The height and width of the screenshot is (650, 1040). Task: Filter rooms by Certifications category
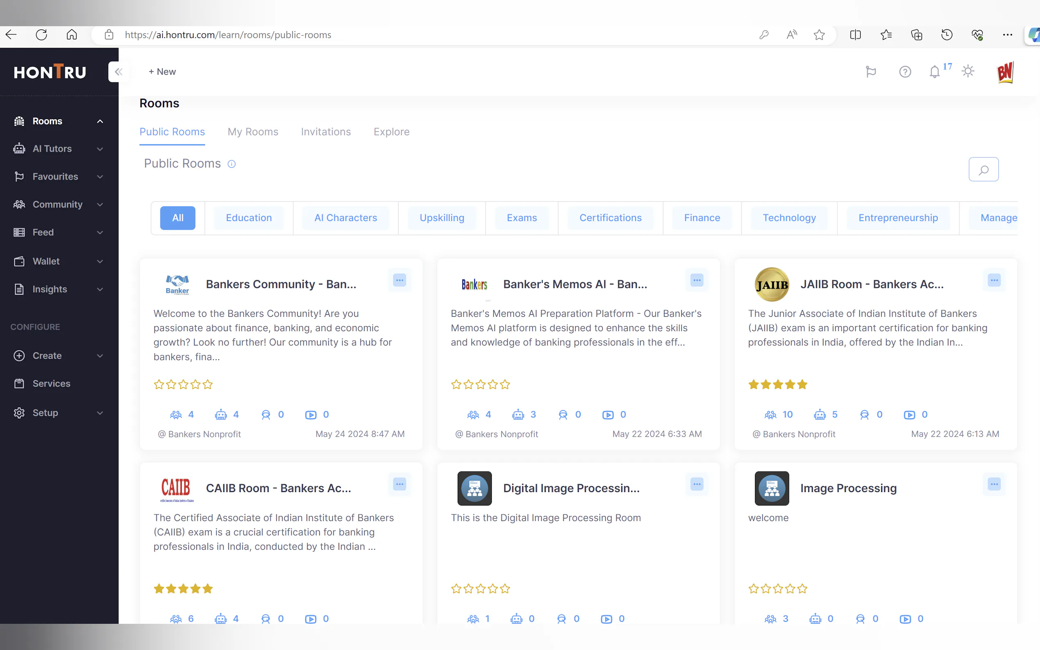click(610, 218)
